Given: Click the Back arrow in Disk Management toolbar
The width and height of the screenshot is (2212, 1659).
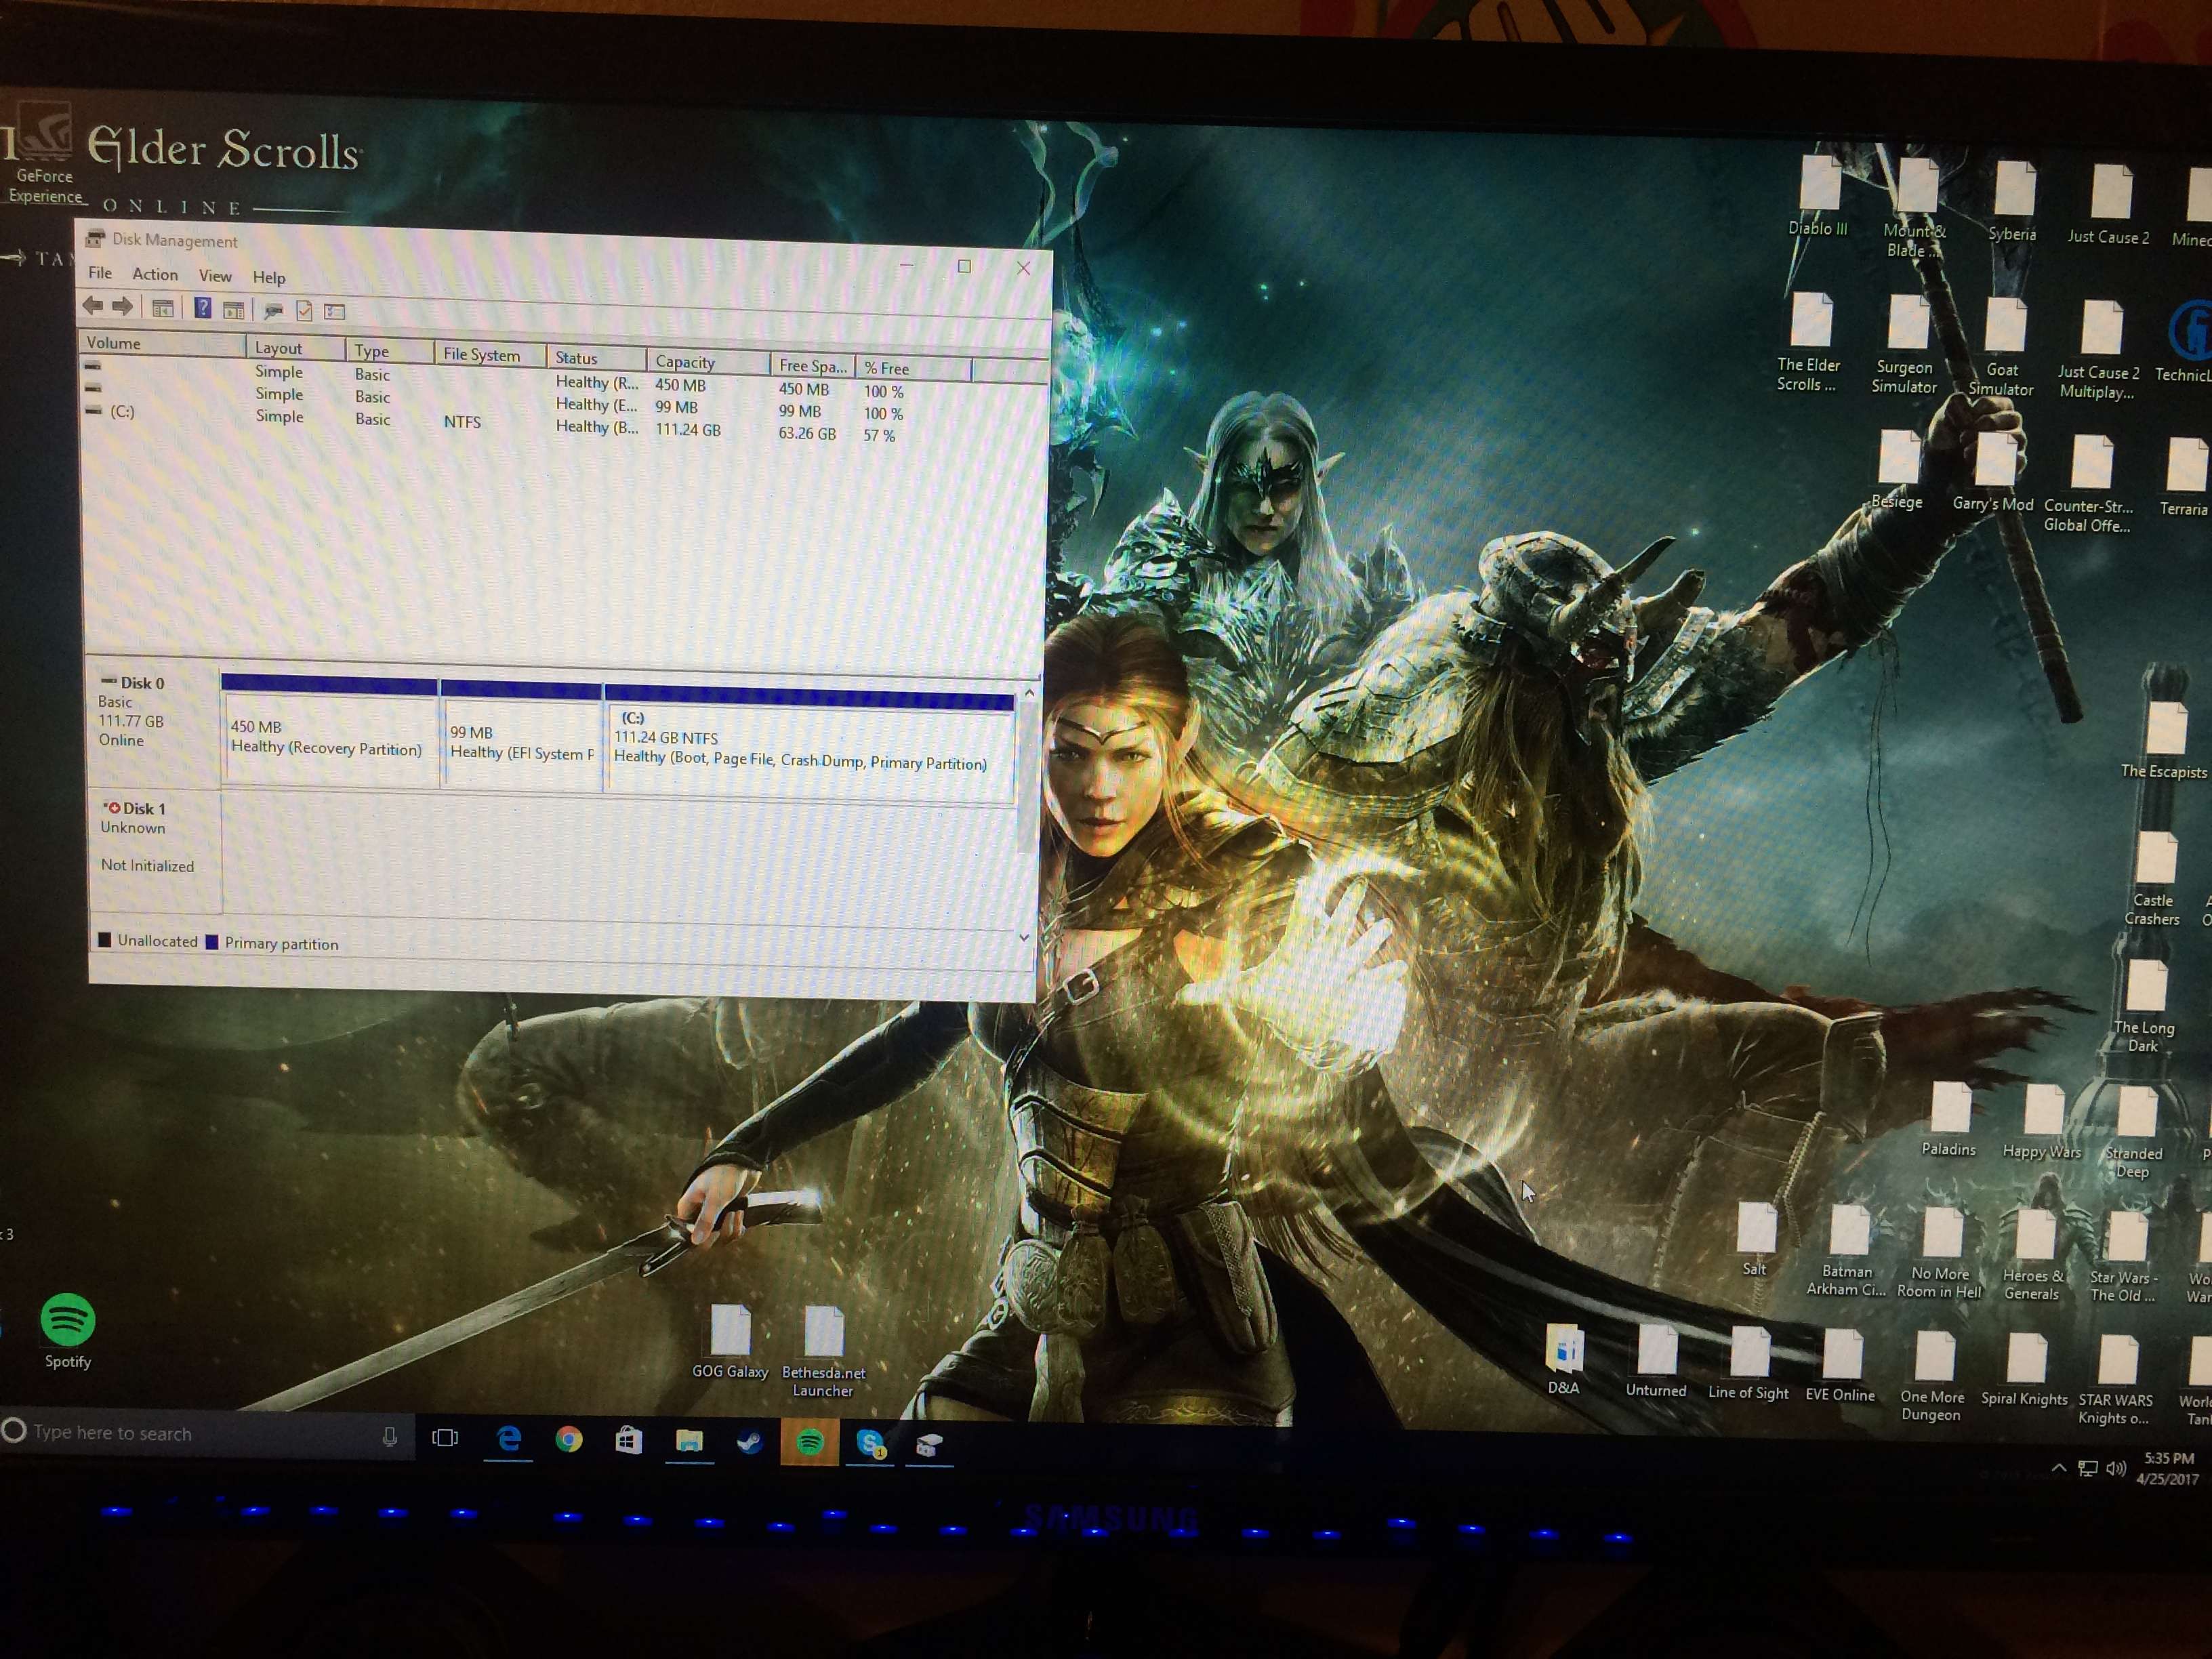Looking at the screenshot, I should click(x=93, y=306).
